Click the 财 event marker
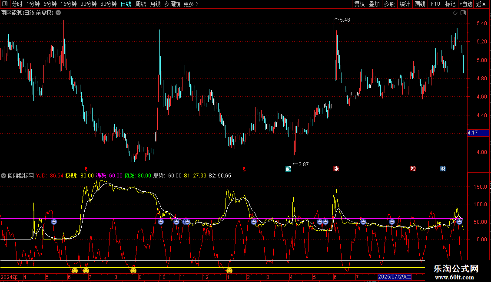 (443, 169)
